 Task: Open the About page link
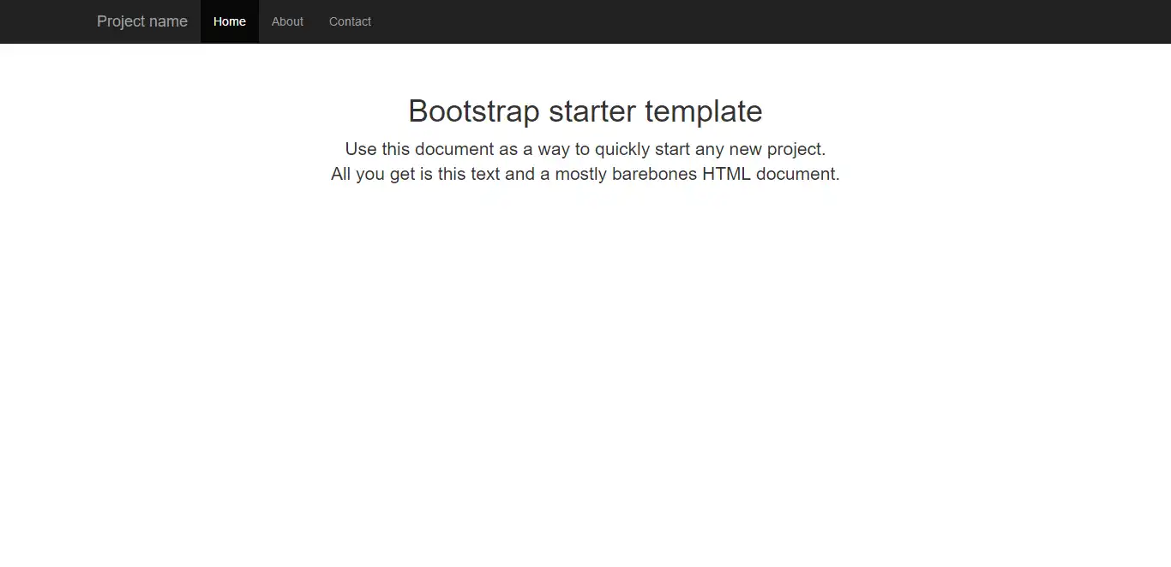point(287,21)
